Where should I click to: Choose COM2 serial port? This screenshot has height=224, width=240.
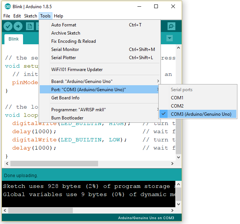(198, 106)
